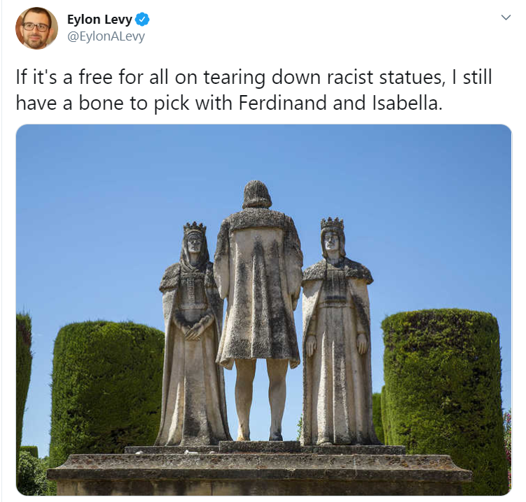The height and width of the screenshot is (502, 526).
Task: Click the long-haired head of the central statue
Action: coord(257,195)
